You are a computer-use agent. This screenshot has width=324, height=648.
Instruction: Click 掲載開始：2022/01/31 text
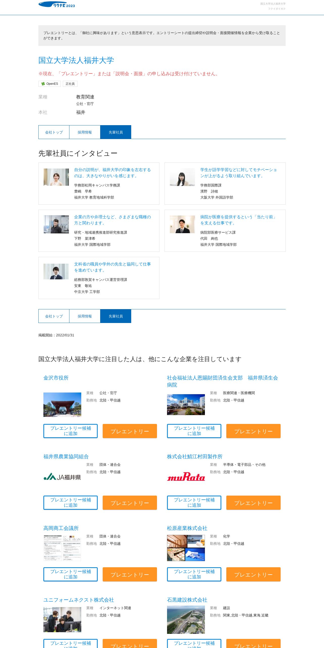click(56, 335)
